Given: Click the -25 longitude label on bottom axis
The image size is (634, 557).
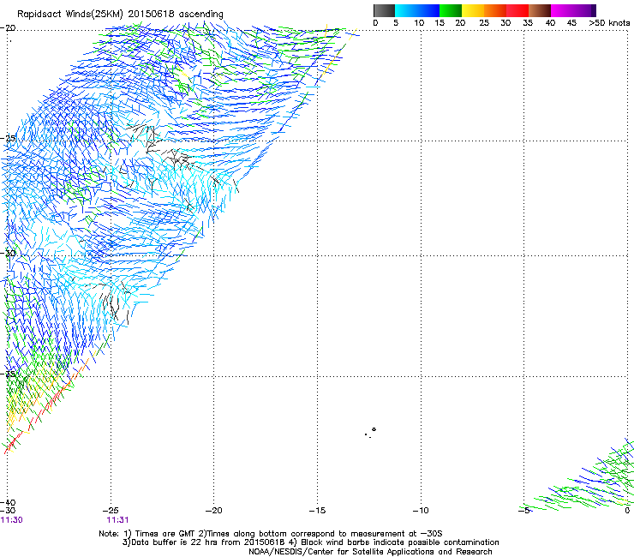Looking at the screenshot, I should (x=111, y=511).
